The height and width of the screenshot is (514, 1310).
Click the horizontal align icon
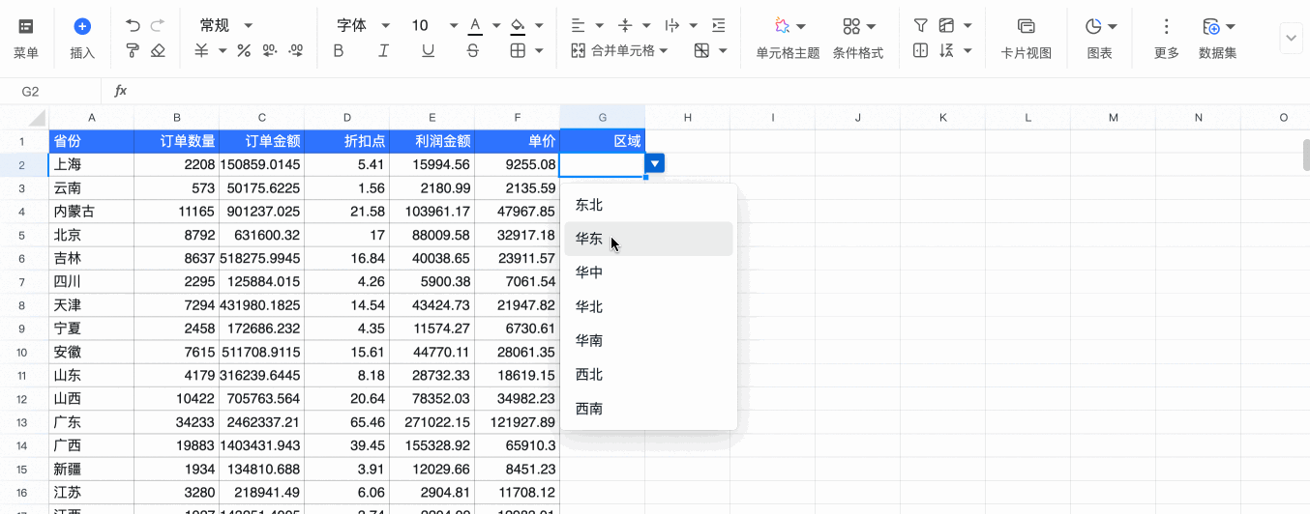[578, 25]
